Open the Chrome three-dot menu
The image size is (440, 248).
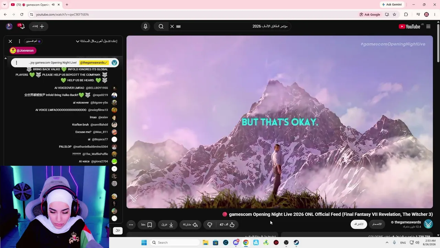(x=434, y=14)
